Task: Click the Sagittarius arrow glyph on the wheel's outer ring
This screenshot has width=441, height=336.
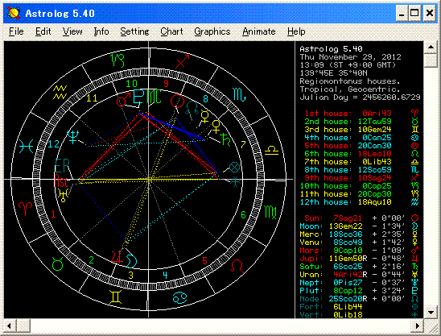Action: click(x=182, y=62)
